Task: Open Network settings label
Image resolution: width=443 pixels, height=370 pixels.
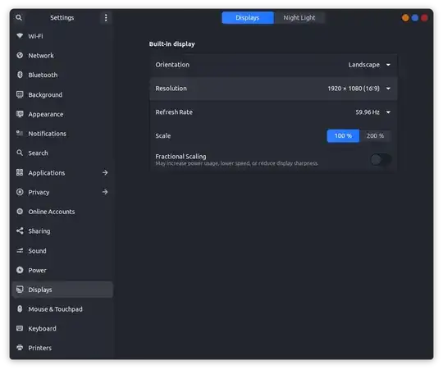Action: pyautogui.click(x=41, y=56)
